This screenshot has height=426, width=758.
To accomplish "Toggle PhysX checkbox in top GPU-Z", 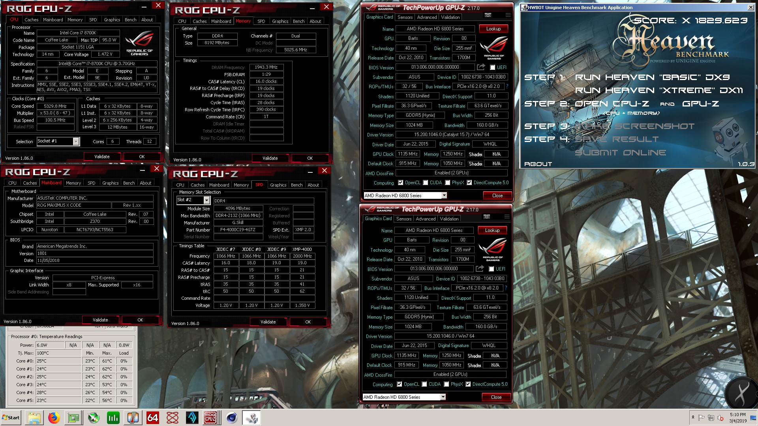I will 448,183.
